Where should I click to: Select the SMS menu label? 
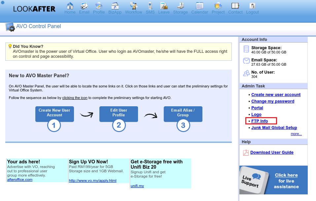[150, 12]
